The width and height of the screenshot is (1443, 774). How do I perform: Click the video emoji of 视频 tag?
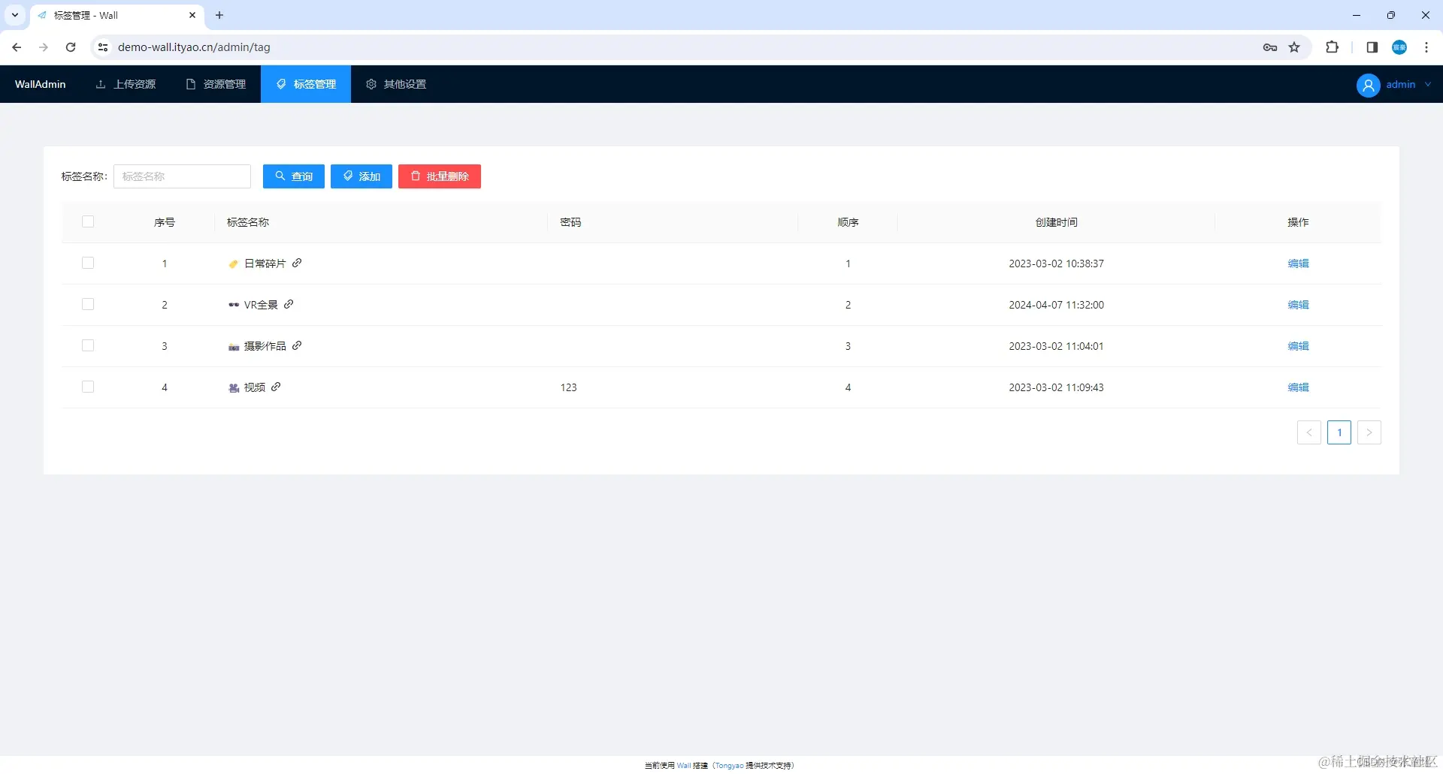click(234, 387)
